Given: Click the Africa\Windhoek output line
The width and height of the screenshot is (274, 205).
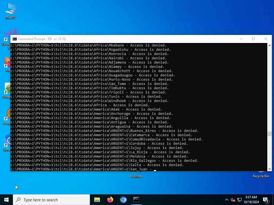Looking at the screenshot, I should pyautogui.click(x=90, y=101).
